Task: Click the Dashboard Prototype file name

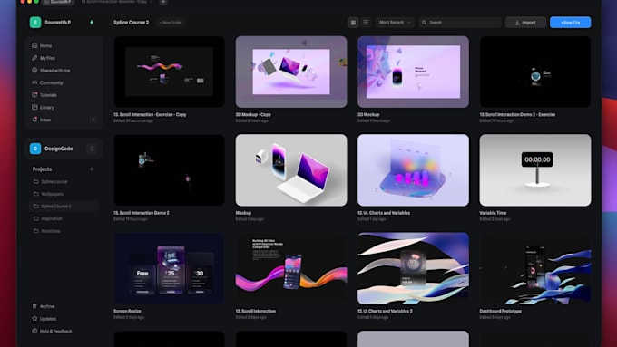Action: click(500, 311)
